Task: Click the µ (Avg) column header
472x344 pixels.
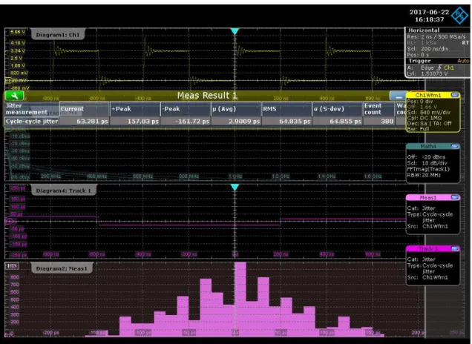Action: 236,109
